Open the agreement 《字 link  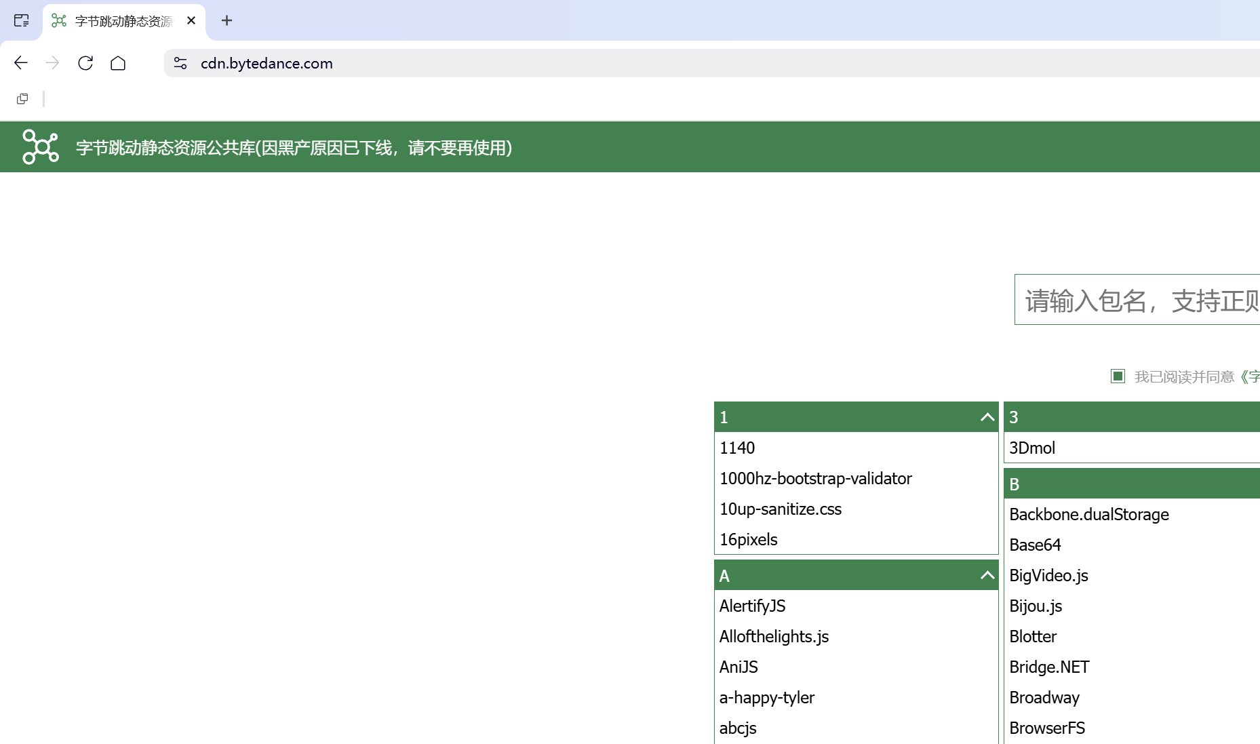(x=1253, y=376)
